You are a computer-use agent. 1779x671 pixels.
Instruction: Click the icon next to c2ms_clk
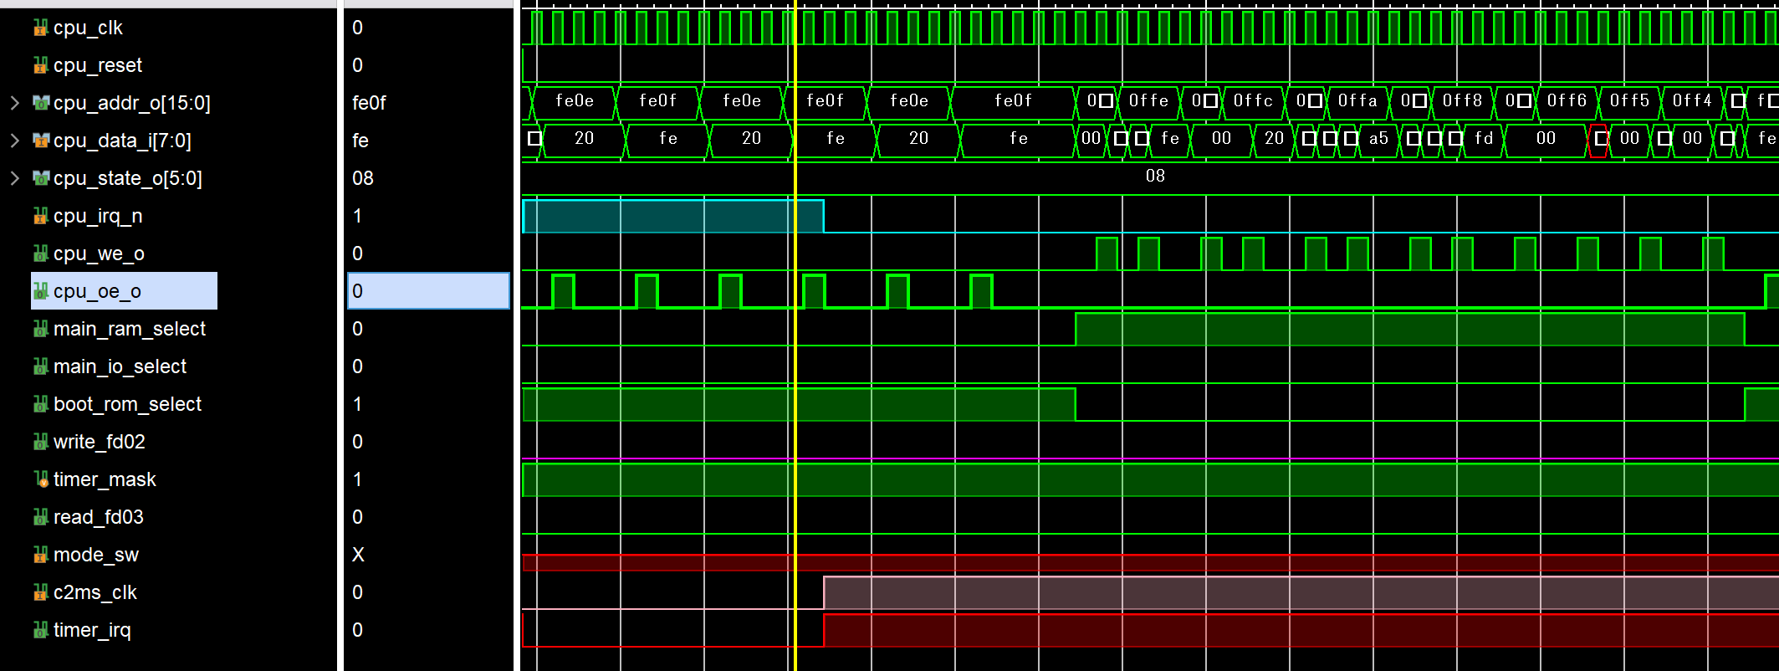pos(40,592)
